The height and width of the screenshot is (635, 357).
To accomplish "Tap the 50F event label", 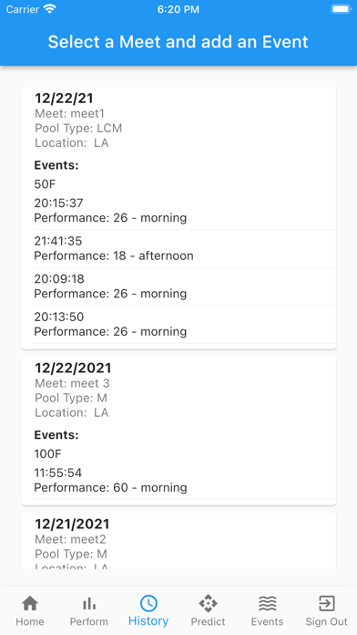I will (45, 184).
